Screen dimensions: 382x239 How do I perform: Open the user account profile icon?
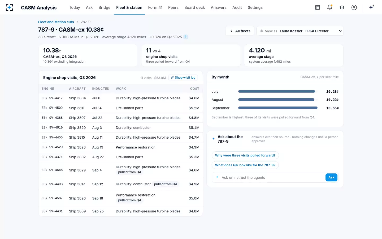pyautogui.click(x=354, y=7)
